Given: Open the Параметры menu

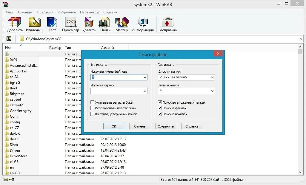Looking at the screenshot, I should coord(90,12).
